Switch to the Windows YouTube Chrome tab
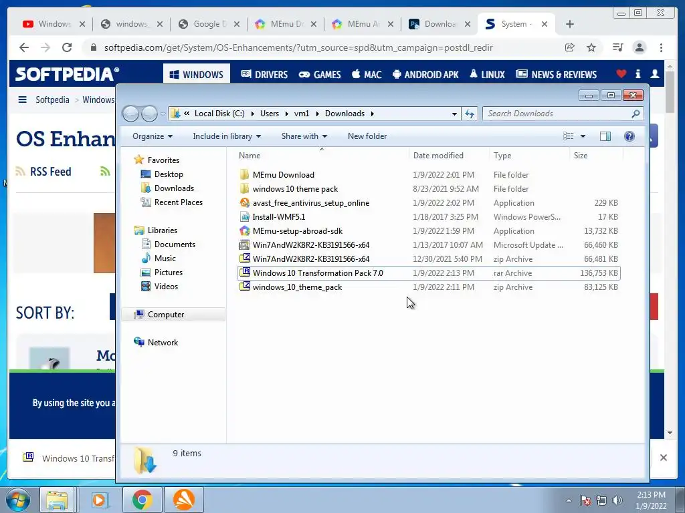The height and width of the screenshot is (513, 685). [x=54, y=24]
